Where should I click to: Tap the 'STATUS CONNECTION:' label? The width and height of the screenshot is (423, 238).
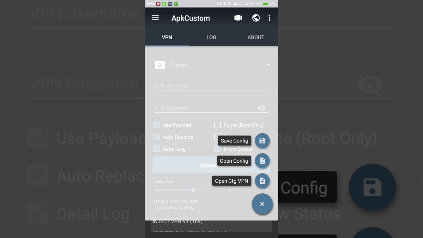point(175,201)
